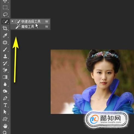Click the woman's photo on the canvas
Screen dimensions: 134x134
(92, 82)
